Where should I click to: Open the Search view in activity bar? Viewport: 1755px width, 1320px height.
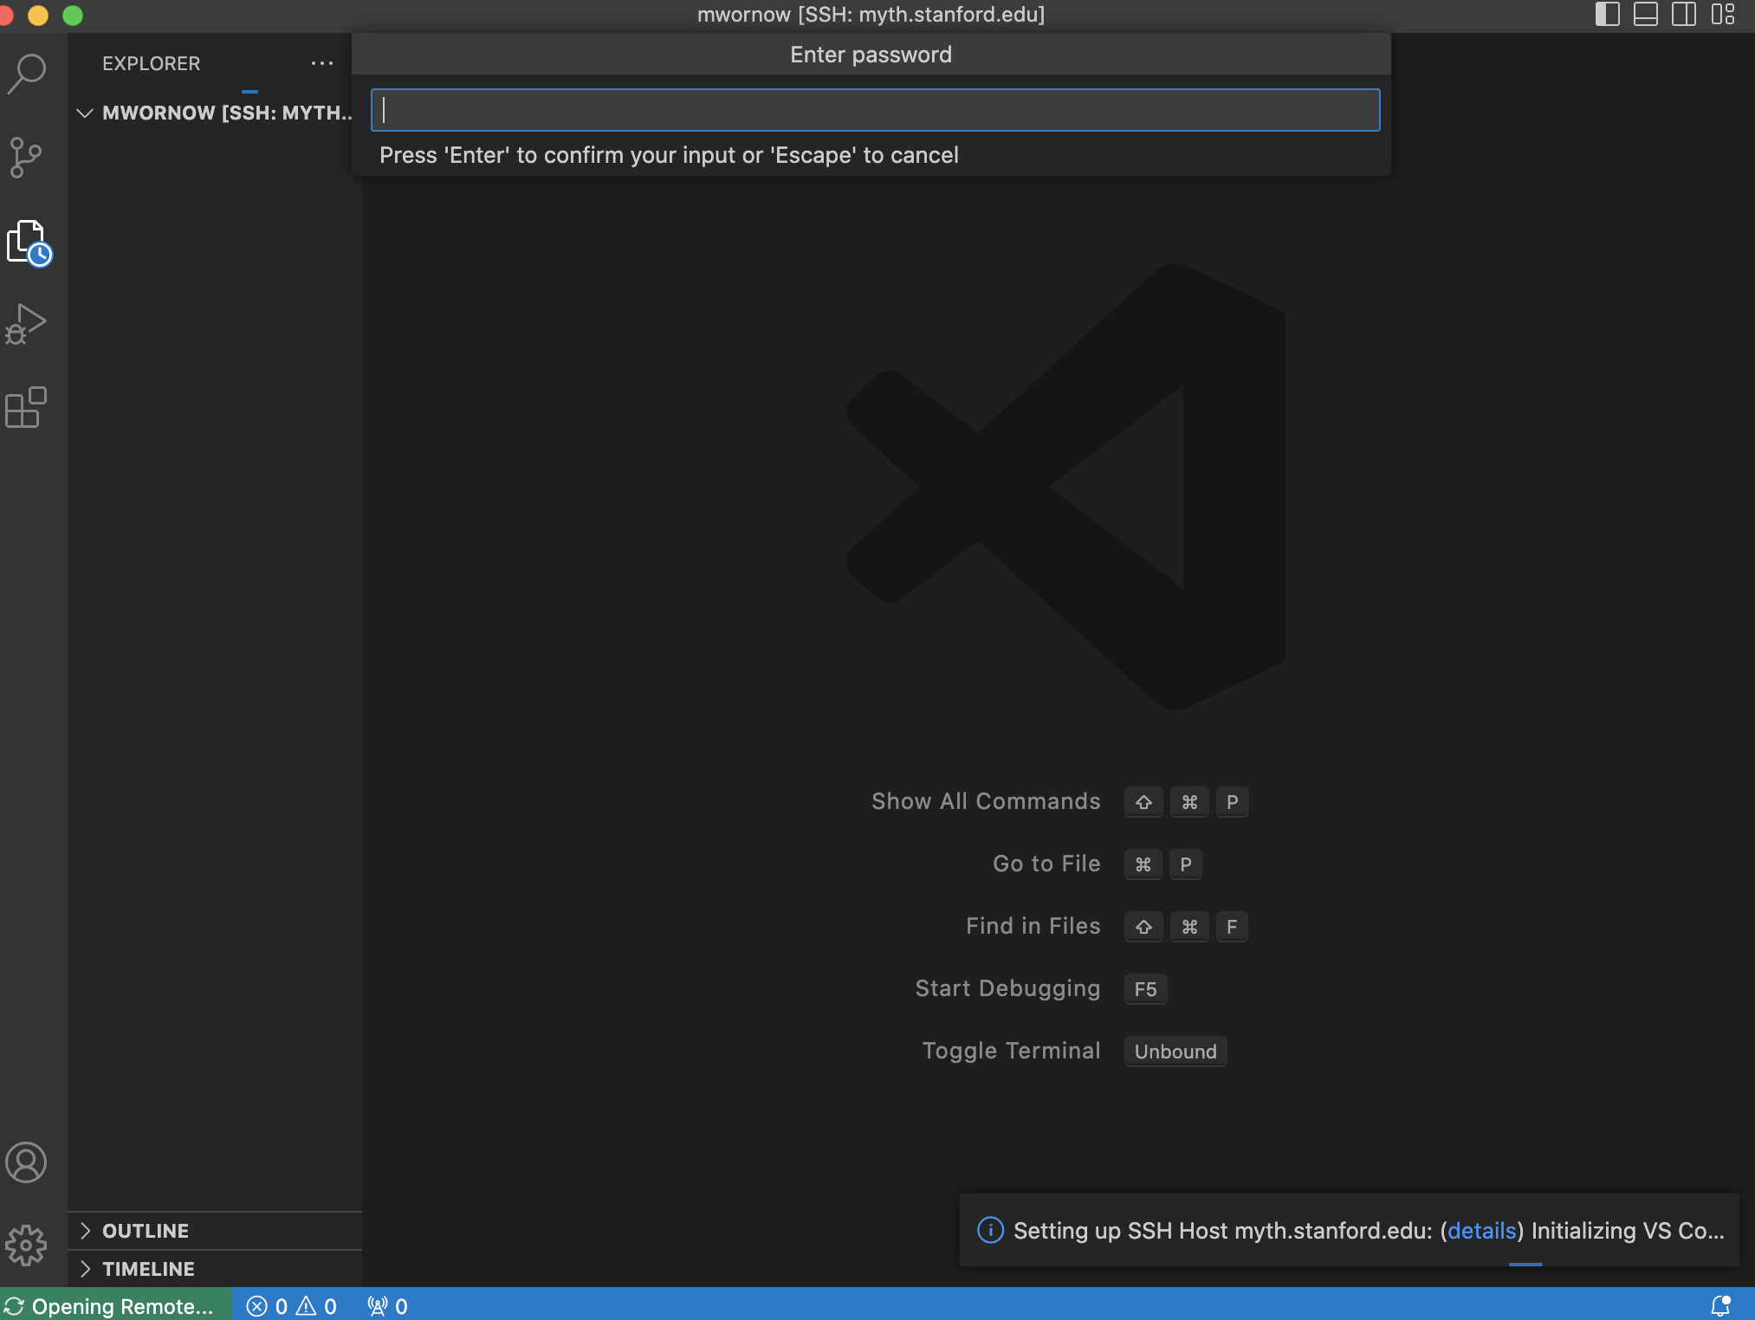[27, 74]
